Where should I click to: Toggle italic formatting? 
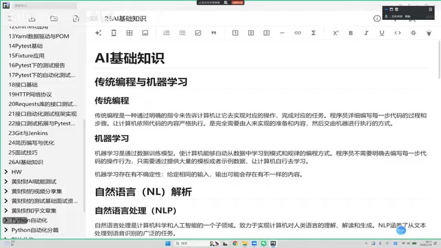tap(366, 33)
